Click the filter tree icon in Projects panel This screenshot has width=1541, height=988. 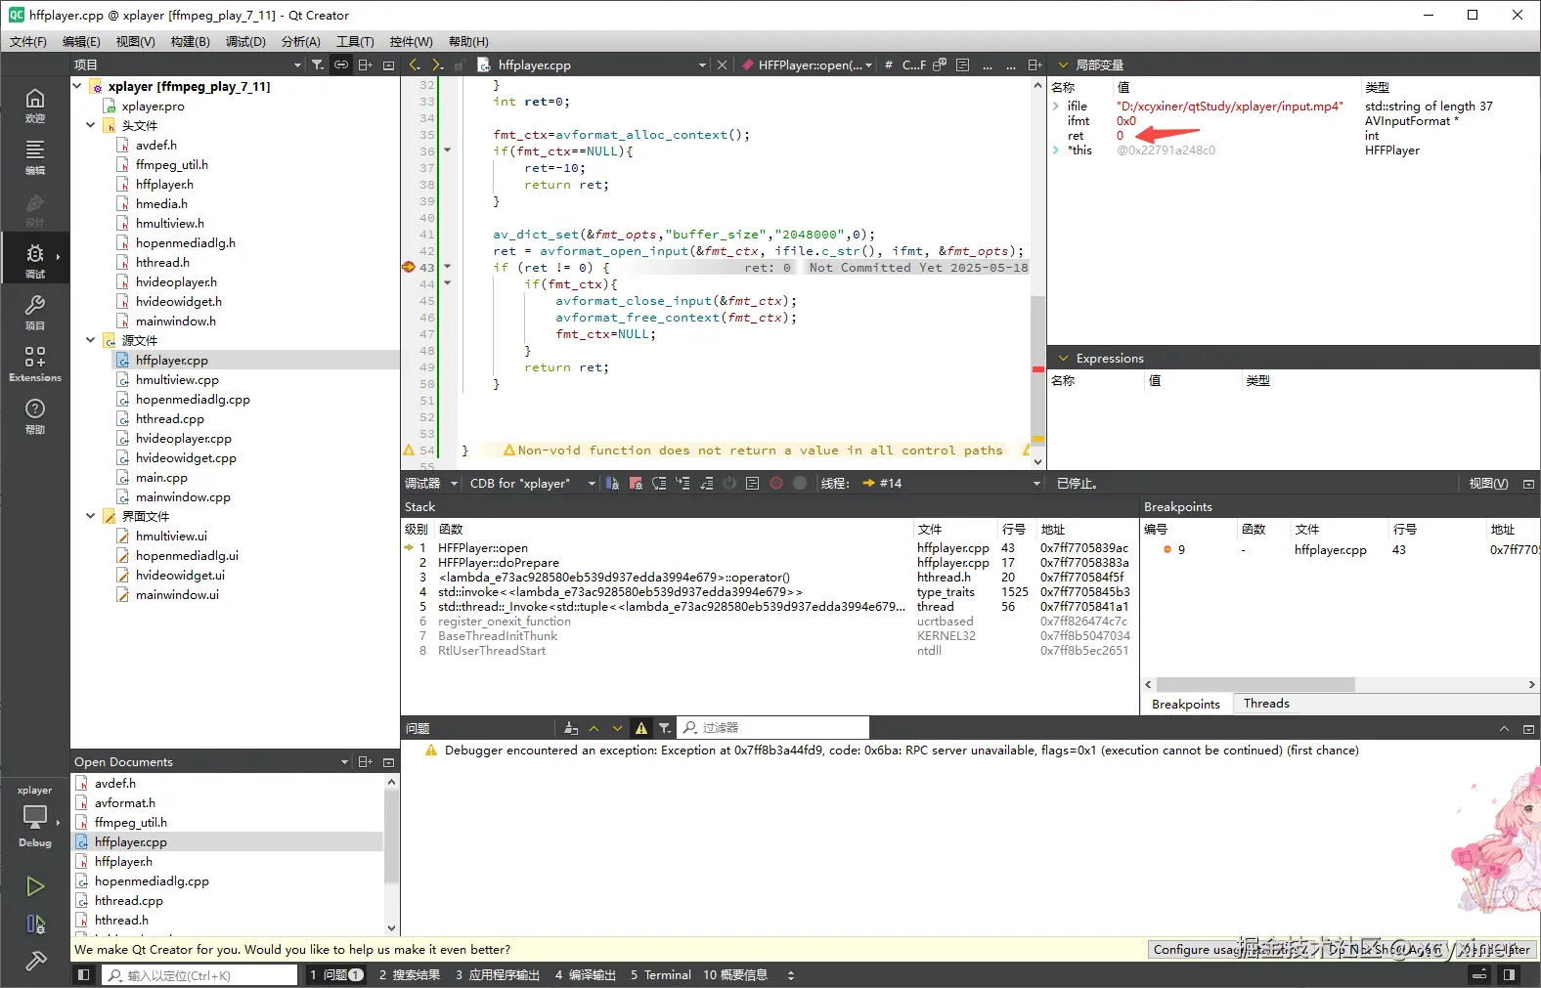coord(318,64)
